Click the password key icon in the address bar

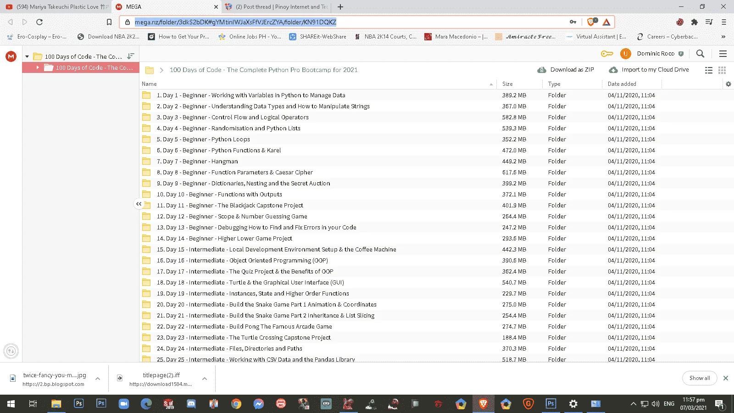(573, 22)
